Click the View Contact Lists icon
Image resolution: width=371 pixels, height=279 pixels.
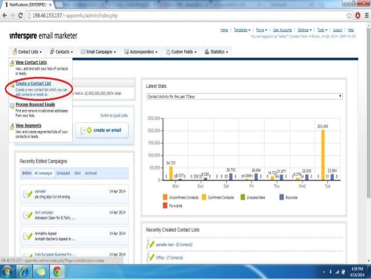pos(12,63)
